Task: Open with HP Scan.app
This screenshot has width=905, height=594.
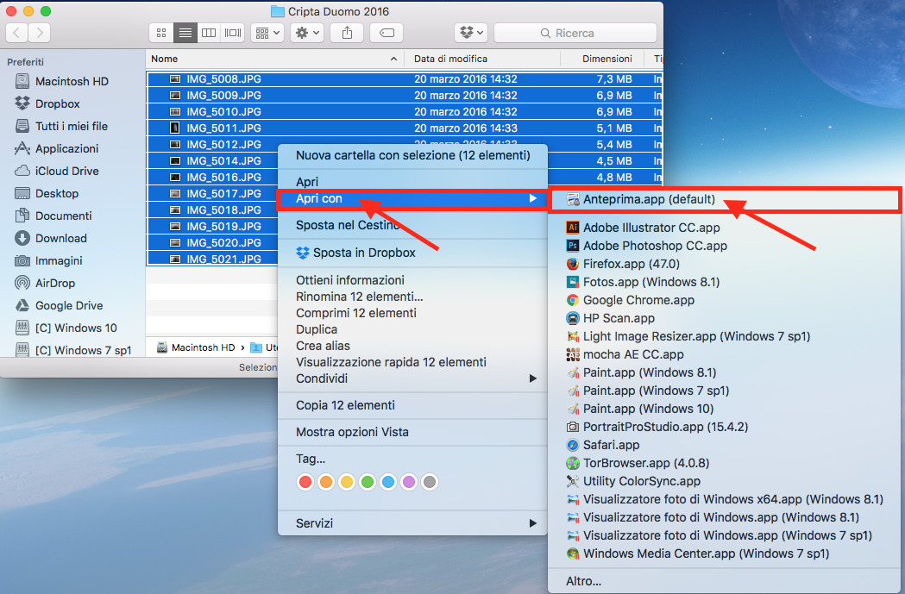Action: coord(725,318)
